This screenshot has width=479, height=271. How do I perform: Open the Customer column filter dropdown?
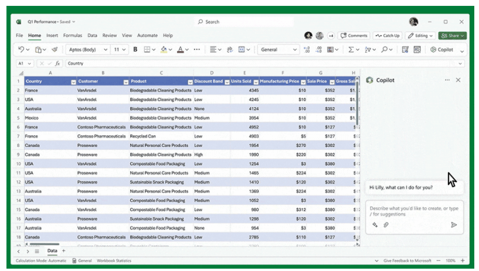(126, 82)
